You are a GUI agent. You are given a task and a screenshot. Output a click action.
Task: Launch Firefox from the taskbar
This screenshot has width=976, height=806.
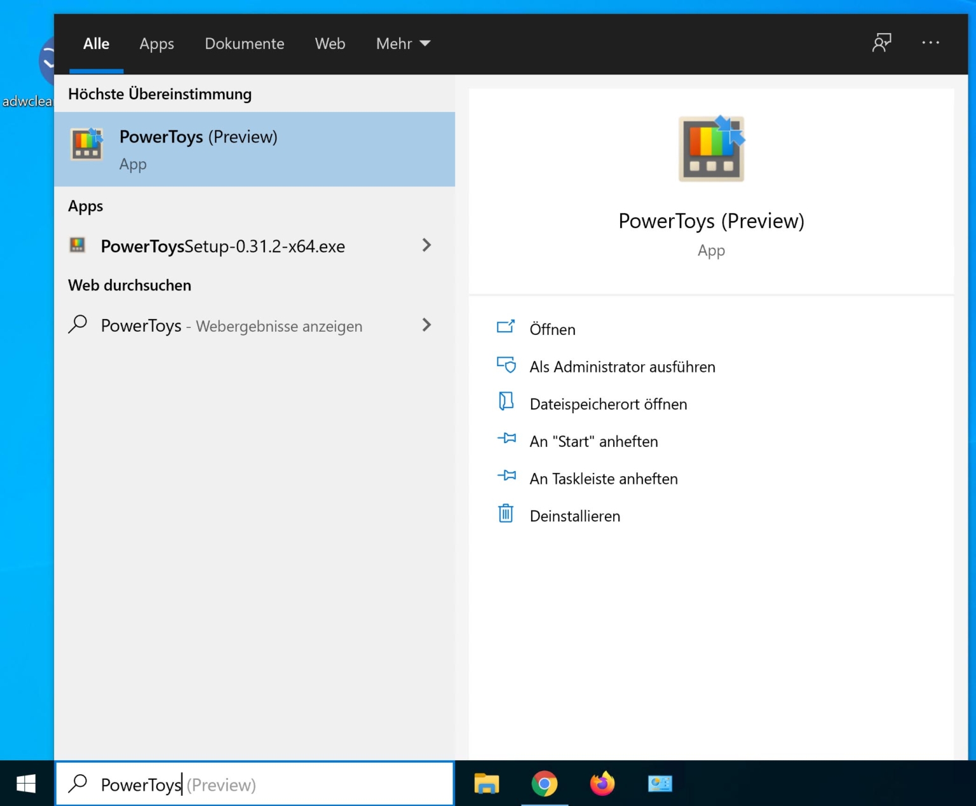(602, 784)
